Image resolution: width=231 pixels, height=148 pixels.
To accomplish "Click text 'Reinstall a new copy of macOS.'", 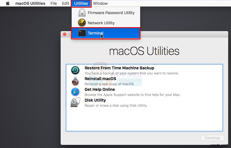I will [x=109, y=84].
